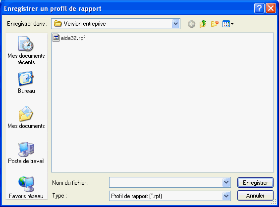Open Mes documents folder shortcut
The width and height of the screenshot is (279, 207).
pos(26,118)
